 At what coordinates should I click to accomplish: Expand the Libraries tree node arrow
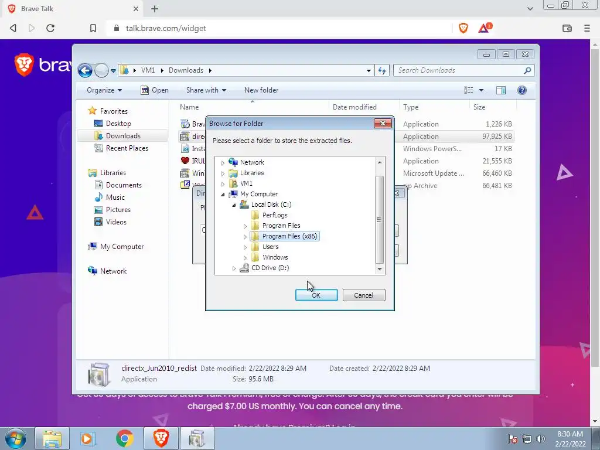coord(223,173)
